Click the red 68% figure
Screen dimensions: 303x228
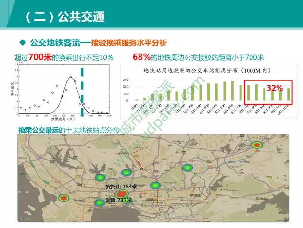(x=142, y=57)
